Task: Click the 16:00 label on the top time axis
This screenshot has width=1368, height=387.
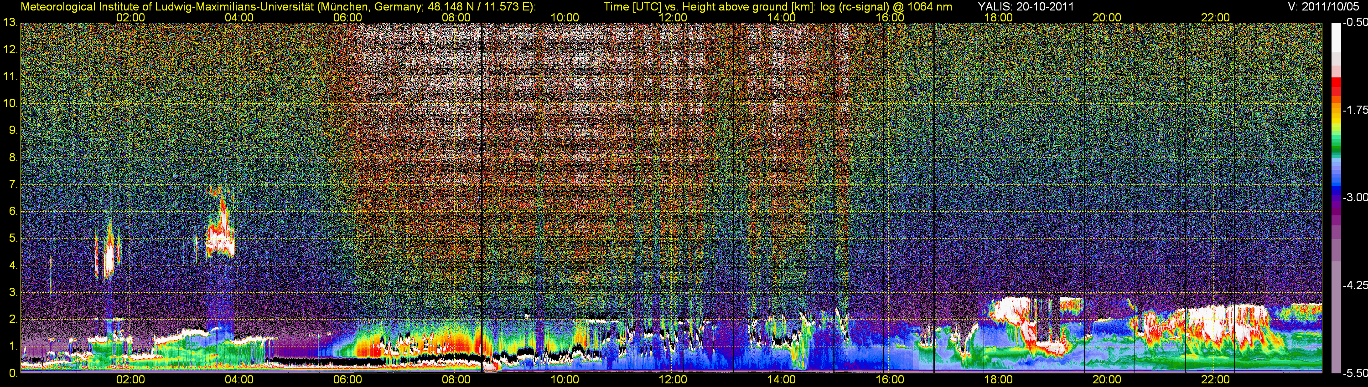Action: click(890, 17)
